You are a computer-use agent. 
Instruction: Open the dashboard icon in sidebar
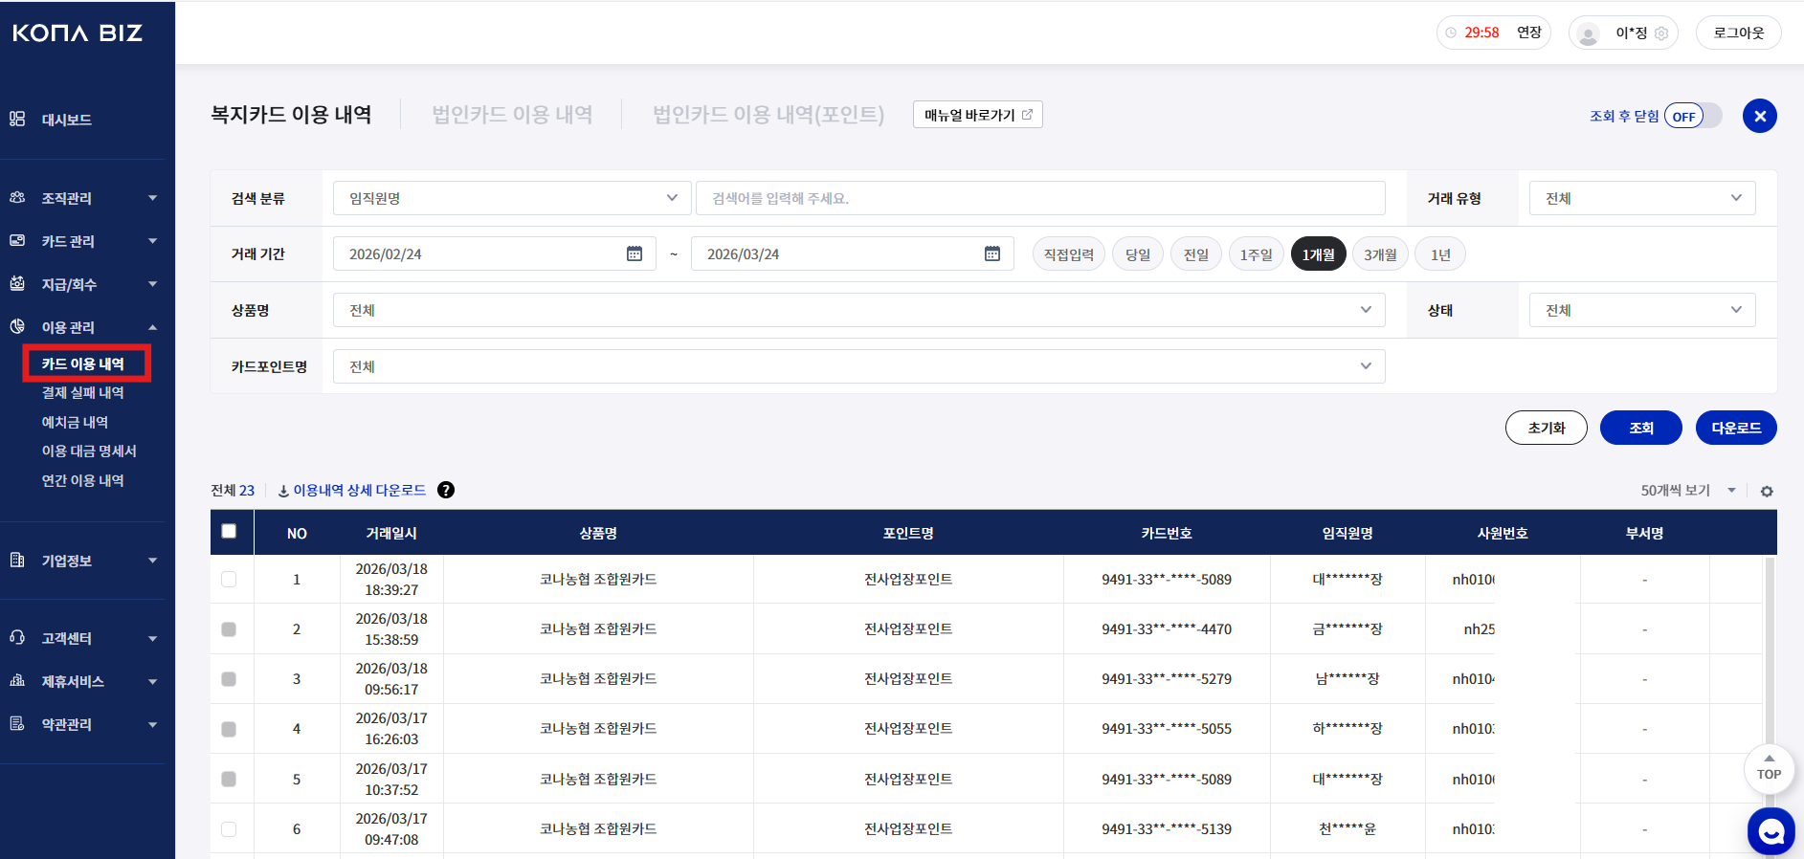click(17, 120)
